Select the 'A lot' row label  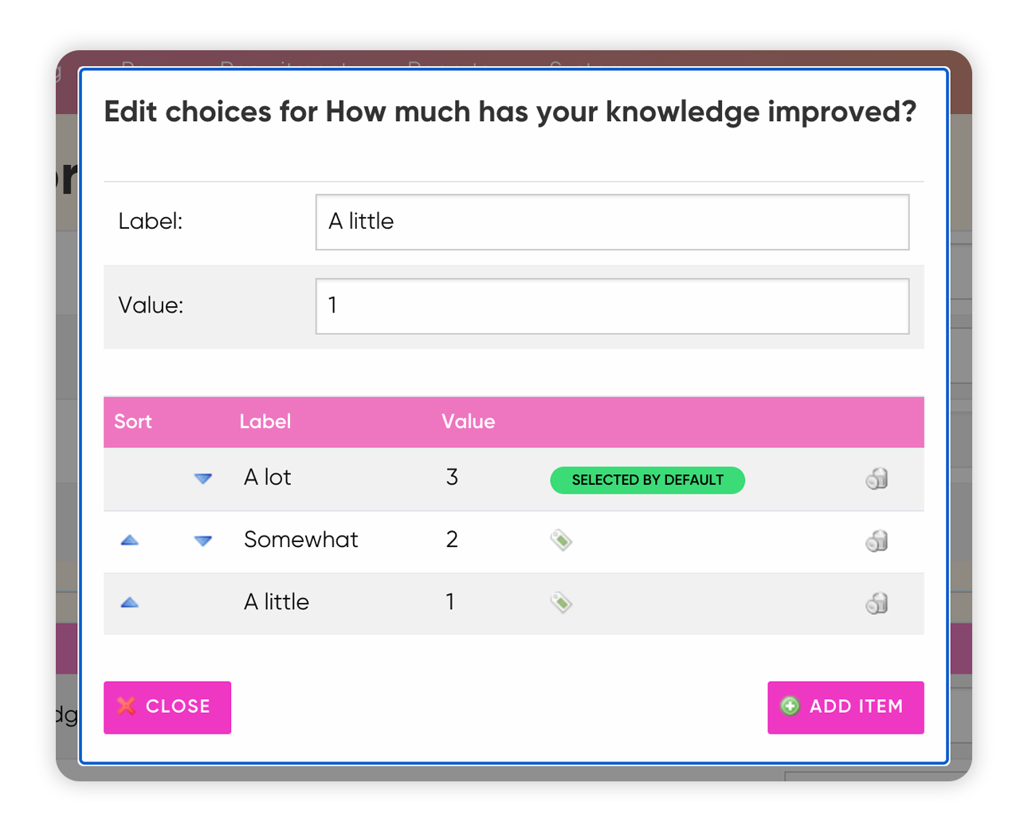point(268,478)
